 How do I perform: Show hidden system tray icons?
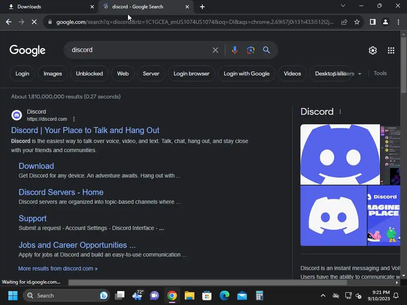click(323, 295)
